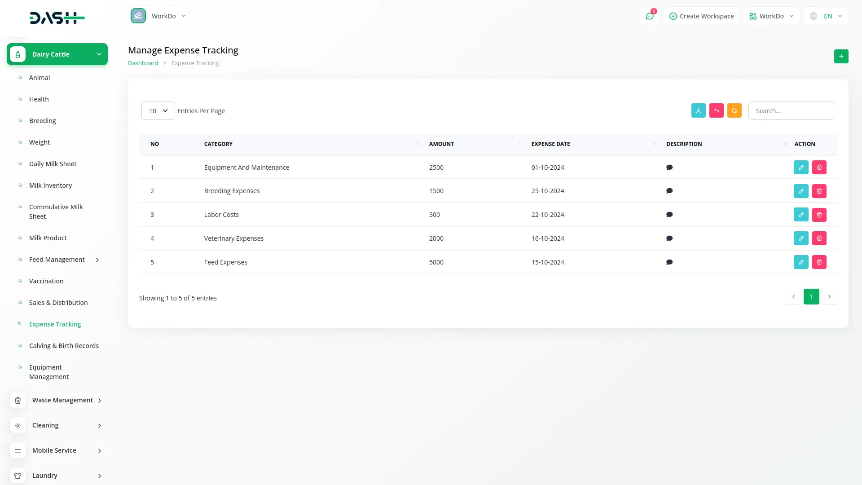Expand the EN language dropdown

coord(827,17)
